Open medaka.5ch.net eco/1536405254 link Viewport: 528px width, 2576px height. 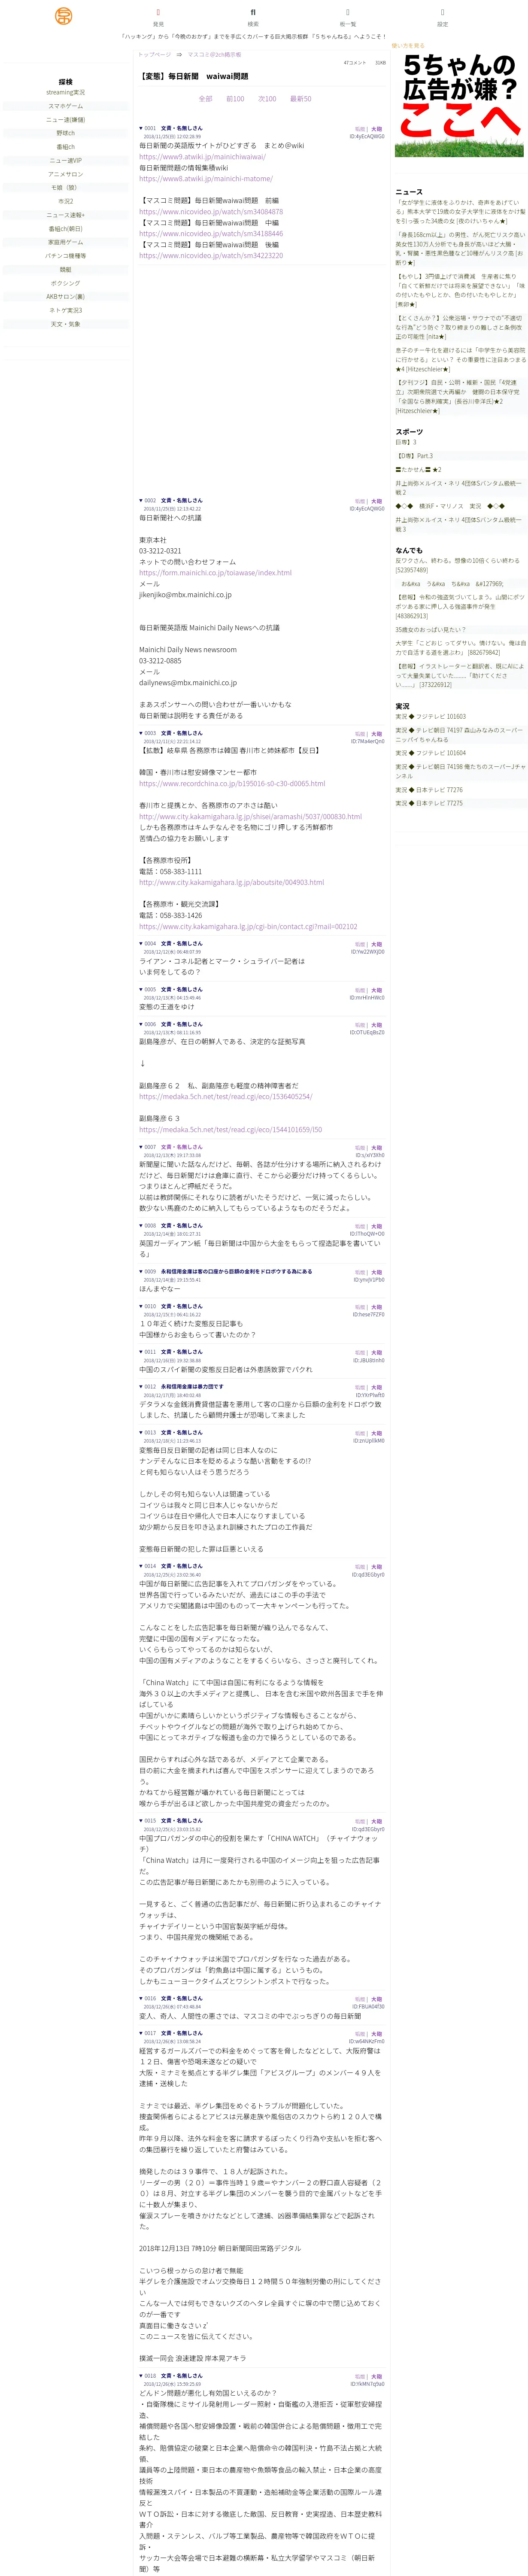[x=225, y=1097]
